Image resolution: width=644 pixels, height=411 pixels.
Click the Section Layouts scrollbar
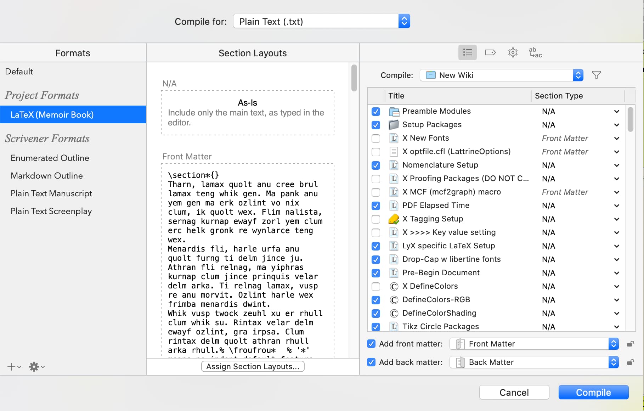tap(354, 78)
